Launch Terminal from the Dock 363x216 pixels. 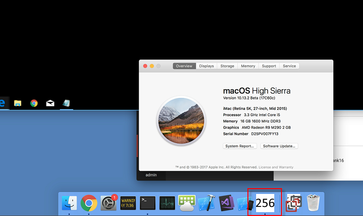(x=148, y=203)
